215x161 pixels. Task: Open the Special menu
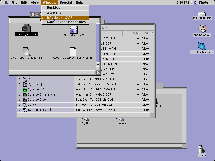coord(66,3)
